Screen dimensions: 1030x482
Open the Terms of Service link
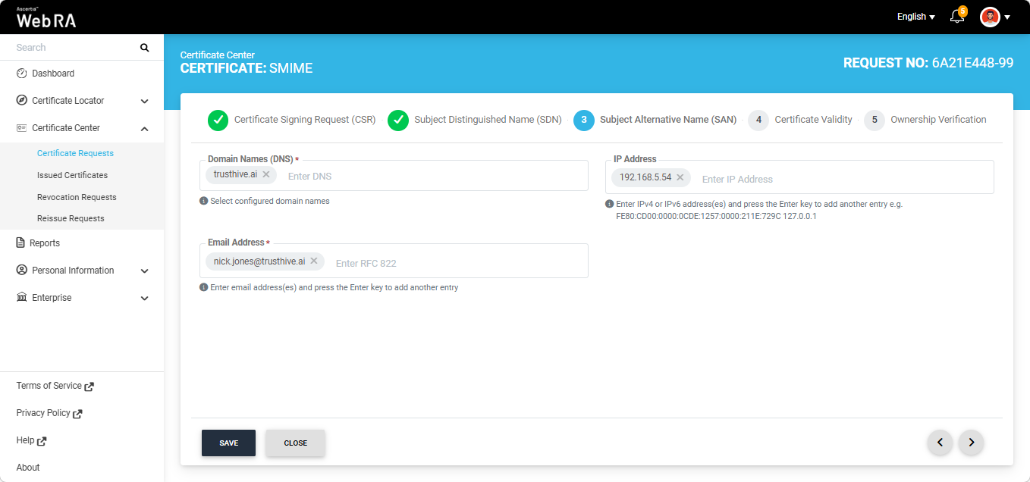(x=49, y=386)
